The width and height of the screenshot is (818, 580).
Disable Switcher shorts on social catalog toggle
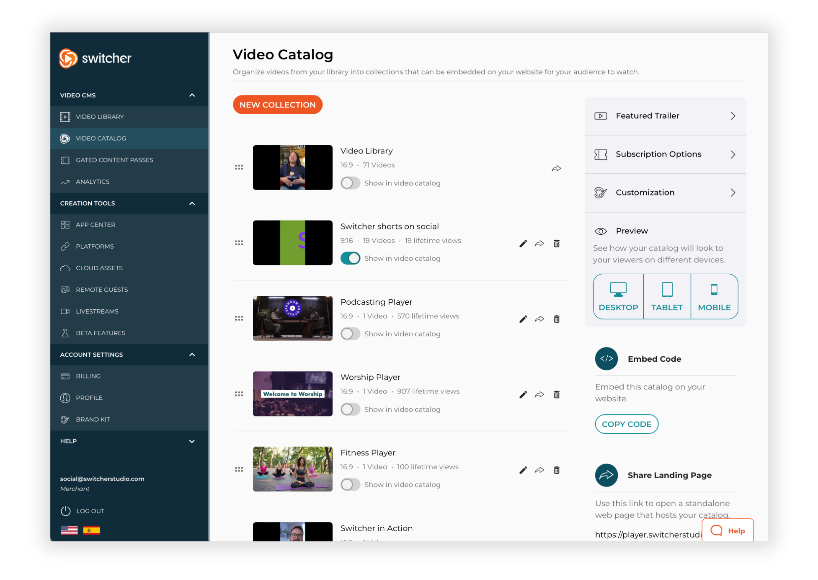pyautogui.click(x=350, y=258)
